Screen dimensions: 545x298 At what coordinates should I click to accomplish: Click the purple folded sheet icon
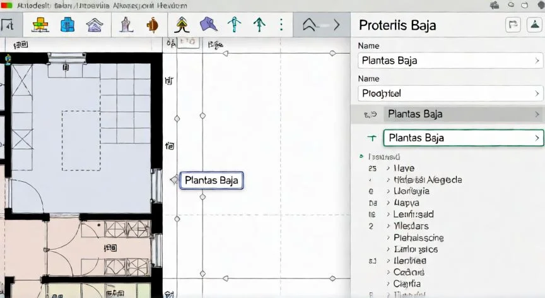(x=209, y=25)
